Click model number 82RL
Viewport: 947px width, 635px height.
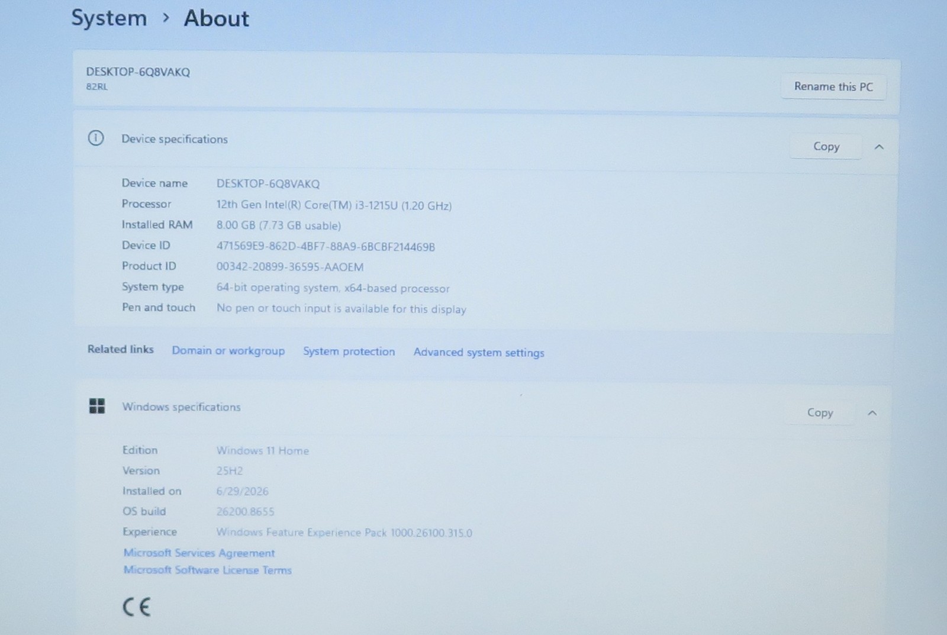(x=97, y=86)
